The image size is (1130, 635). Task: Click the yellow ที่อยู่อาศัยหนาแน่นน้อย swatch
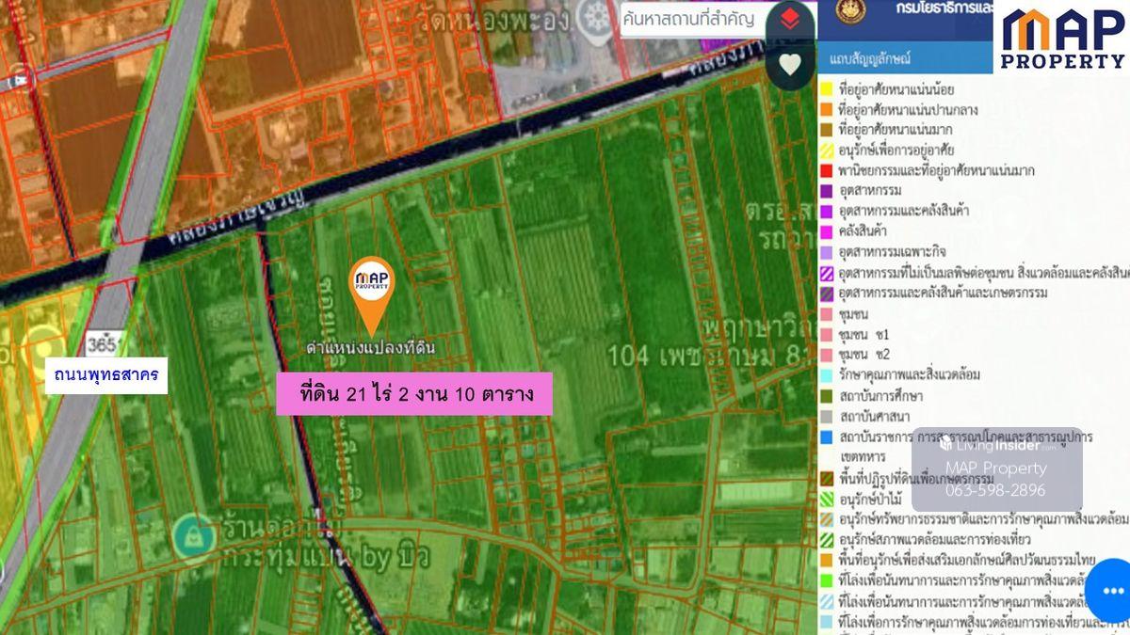point(826,89)
